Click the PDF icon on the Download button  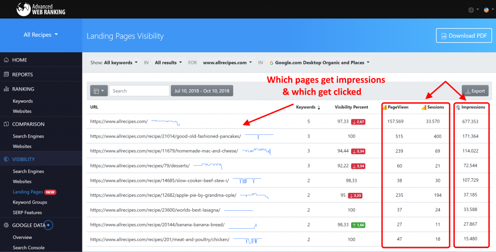(444, 36)
